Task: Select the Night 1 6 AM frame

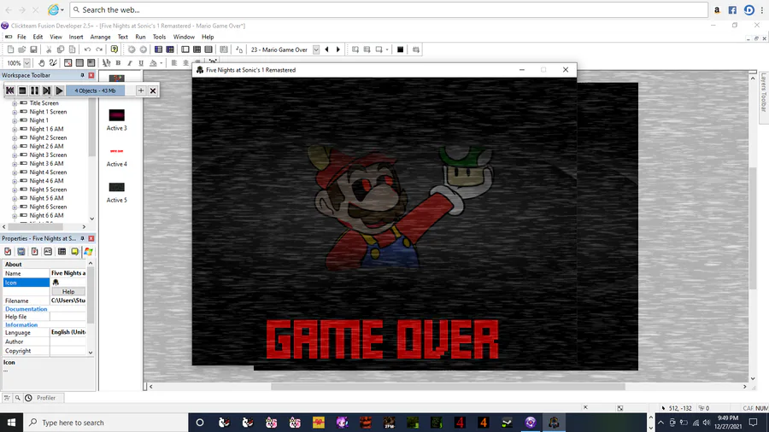Action: pyautogui.click(x=47, y=129)
